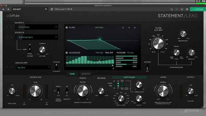Open the G3 Init preset dropdown
206x116 pixels.
(46, 9)
